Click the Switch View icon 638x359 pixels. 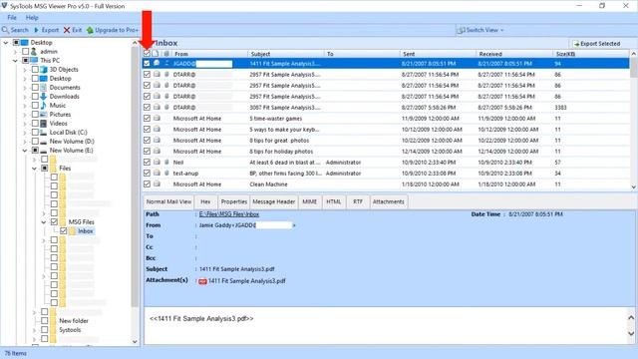461,30
